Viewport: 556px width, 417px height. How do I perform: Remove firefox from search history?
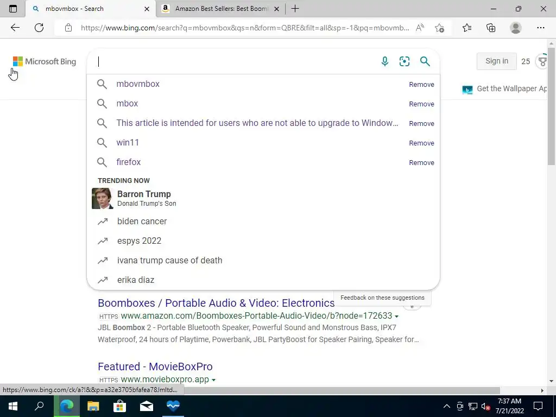point(421,162)
